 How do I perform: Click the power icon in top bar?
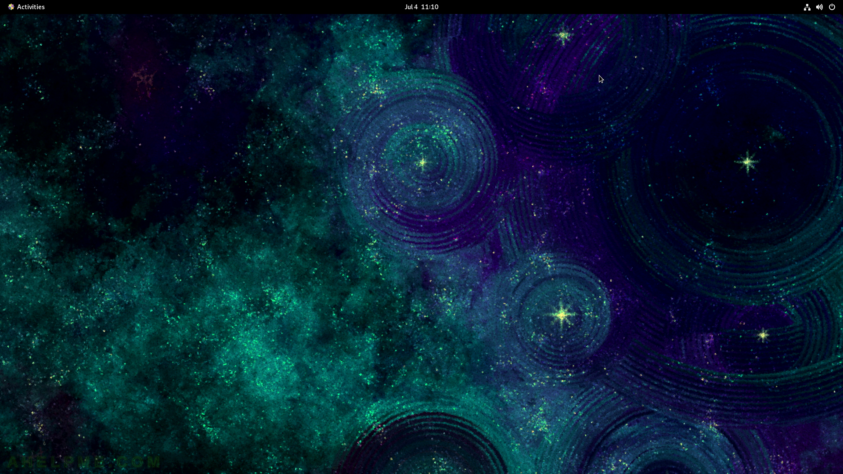coord(832,7)
